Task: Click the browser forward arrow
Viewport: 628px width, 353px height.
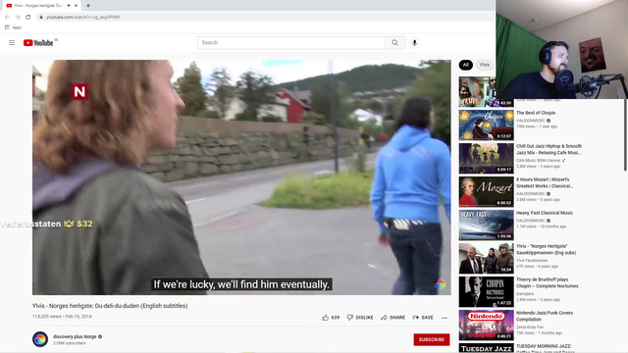Action: point(18,17)
